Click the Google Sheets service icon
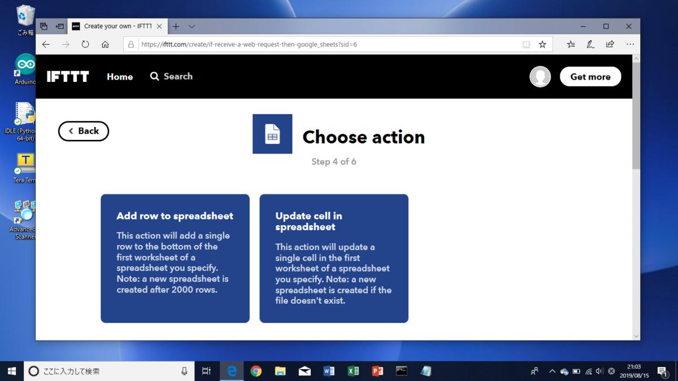This screenshot has height=381, width=678. (272, 134)
